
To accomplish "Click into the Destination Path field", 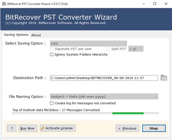I will [x=104, y=78].
